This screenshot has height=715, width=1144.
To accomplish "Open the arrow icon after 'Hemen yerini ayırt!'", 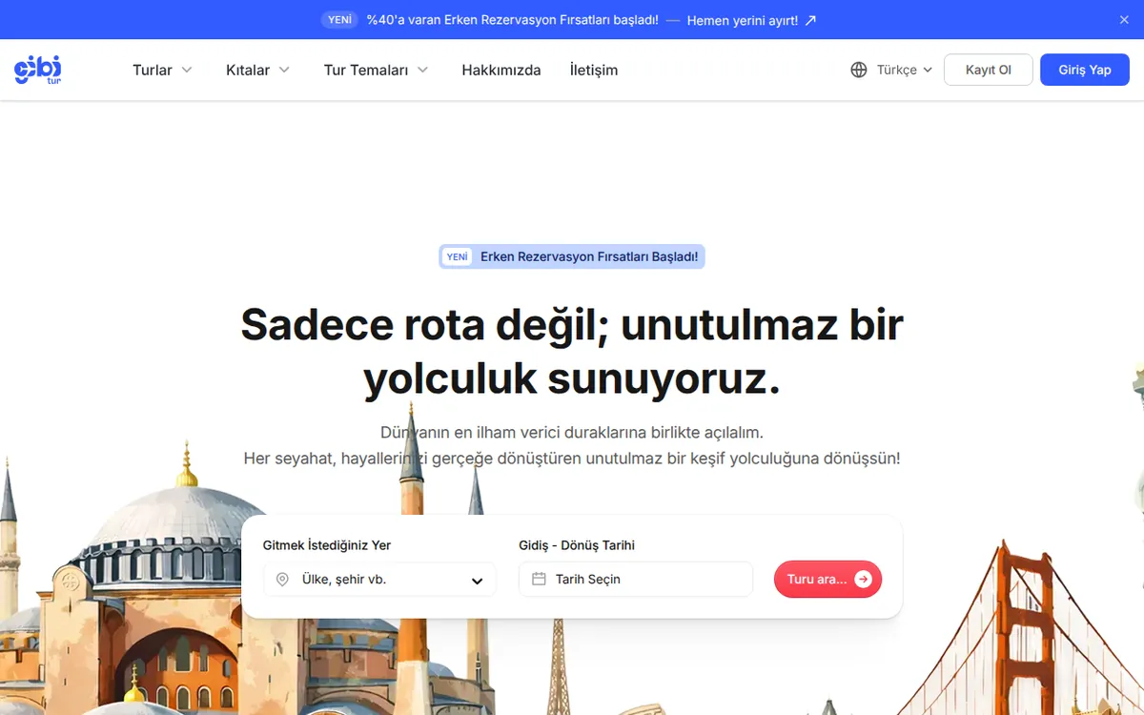I will pyautogui.click(x=810, y=20).
